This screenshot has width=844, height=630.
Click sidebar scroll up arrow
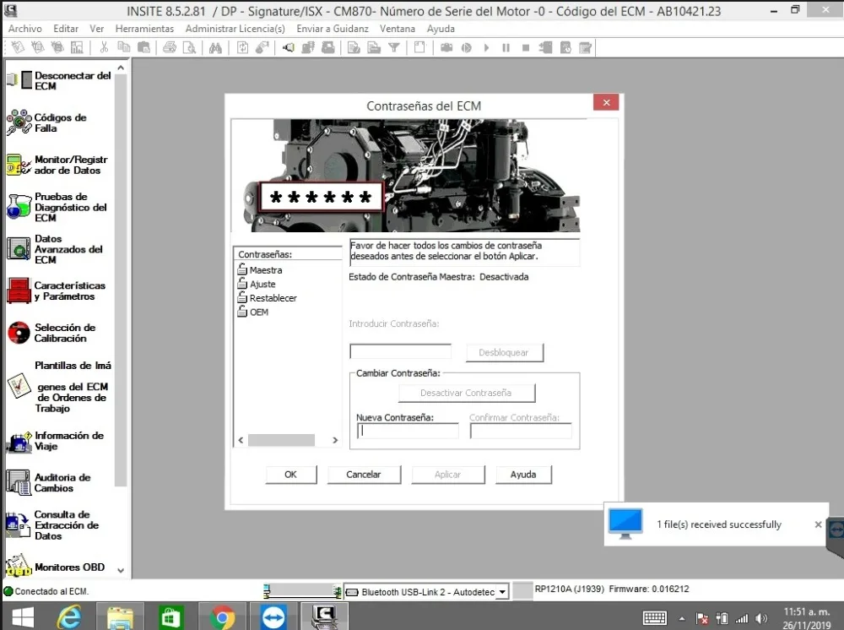[121, 68]
